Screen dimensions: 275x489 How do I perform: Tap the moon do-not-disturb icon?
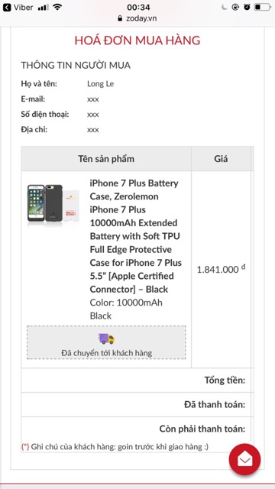tap(224, 7)
